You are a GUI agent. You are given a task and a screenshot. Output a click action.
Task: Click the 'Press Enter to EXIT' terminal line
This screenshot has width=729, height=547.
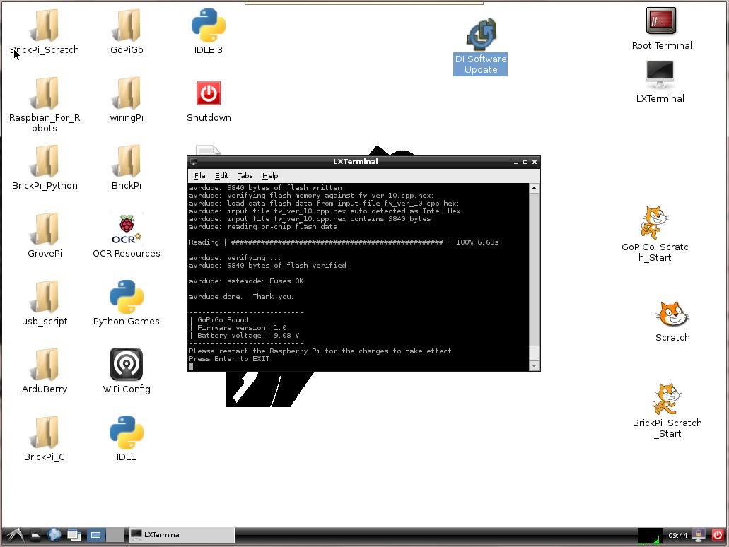point(229,359)
